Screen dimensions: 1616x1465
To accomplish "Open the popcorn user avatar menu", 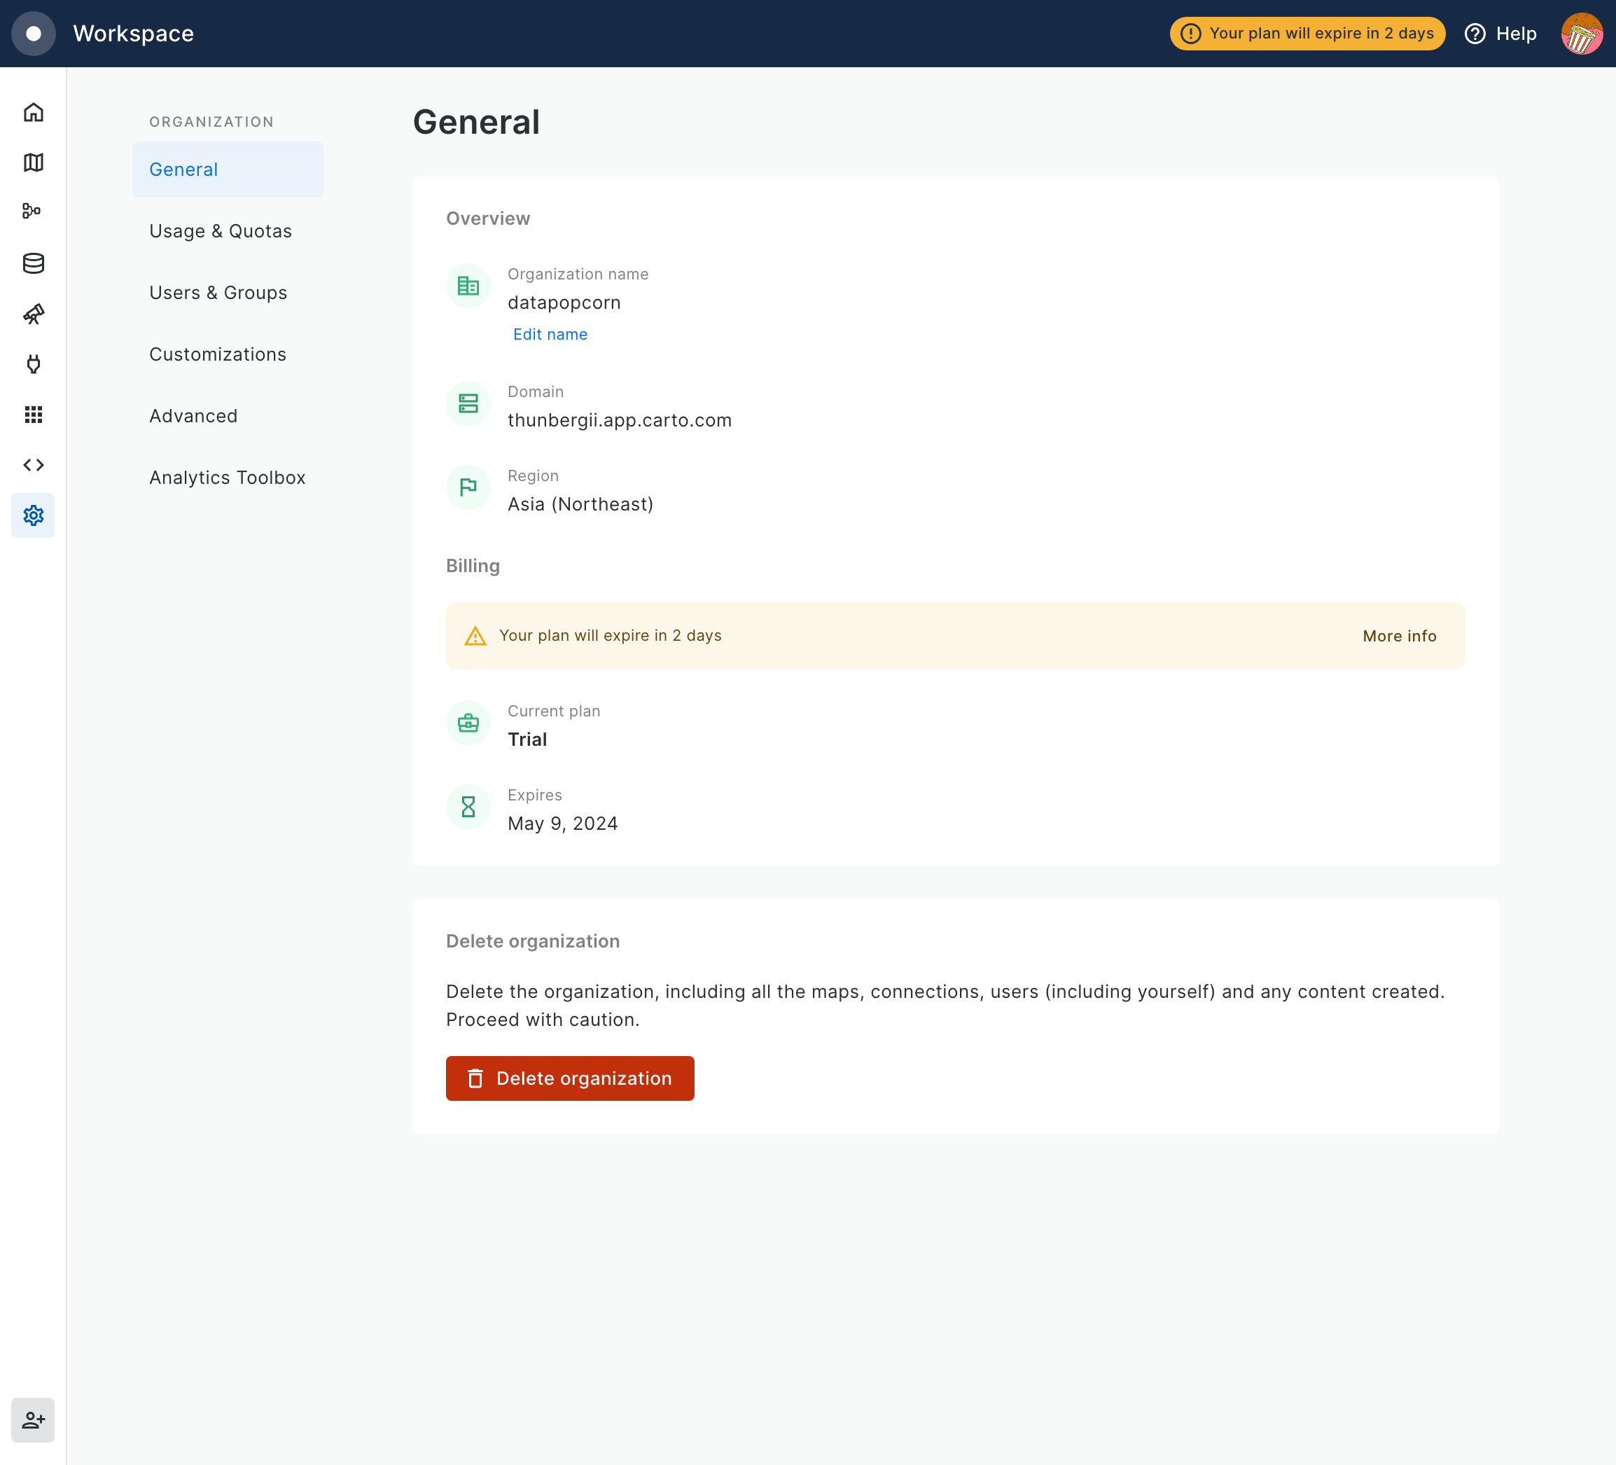I will click(x=1581, y=34).
